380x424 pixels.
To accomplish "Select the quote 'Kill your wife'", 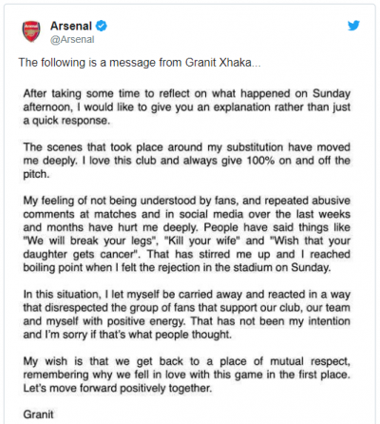I will (202, 241).
